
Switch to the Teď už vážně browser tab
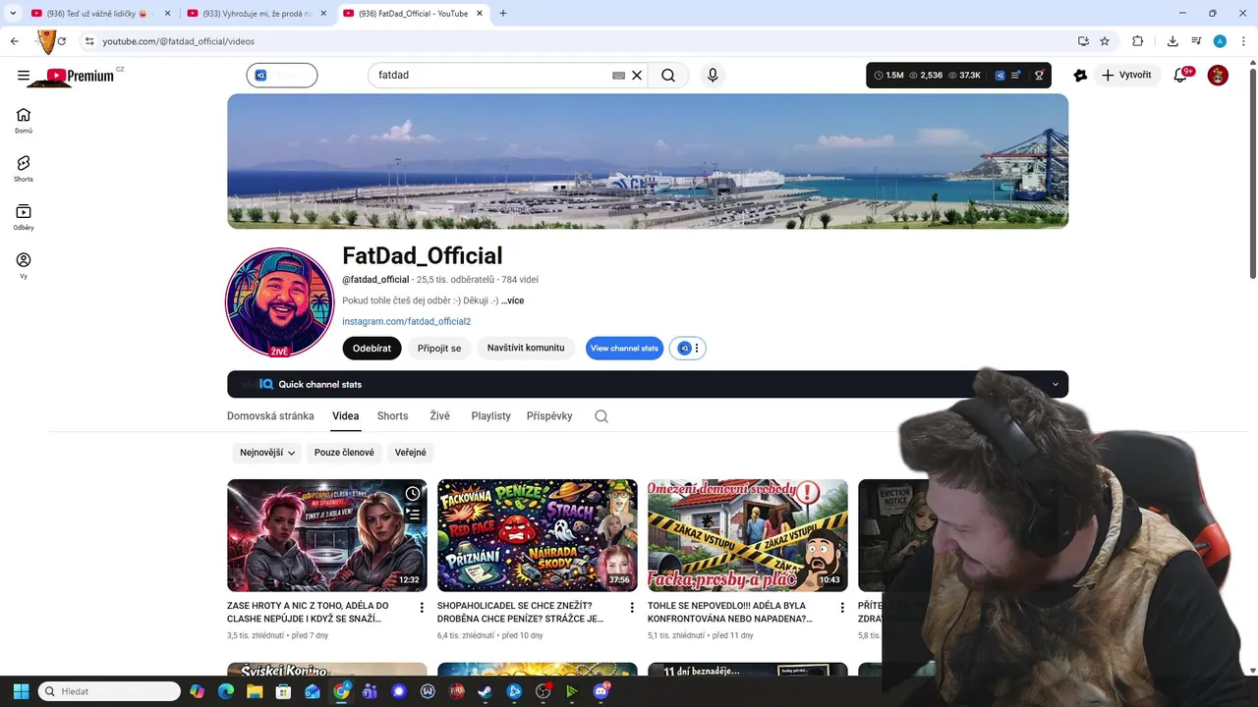tap(101, 14)
